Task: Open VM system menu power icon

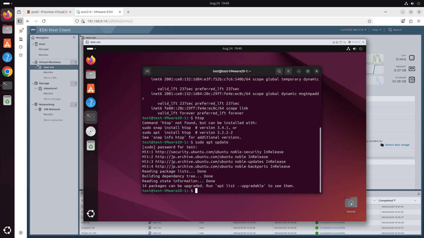Action: click(x=361, y=48)
